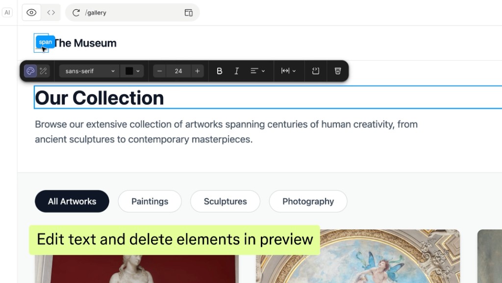Select the magic wand AI edit icon
The width and height of the screenshot is (502, 283).
[x=44, y=71]
